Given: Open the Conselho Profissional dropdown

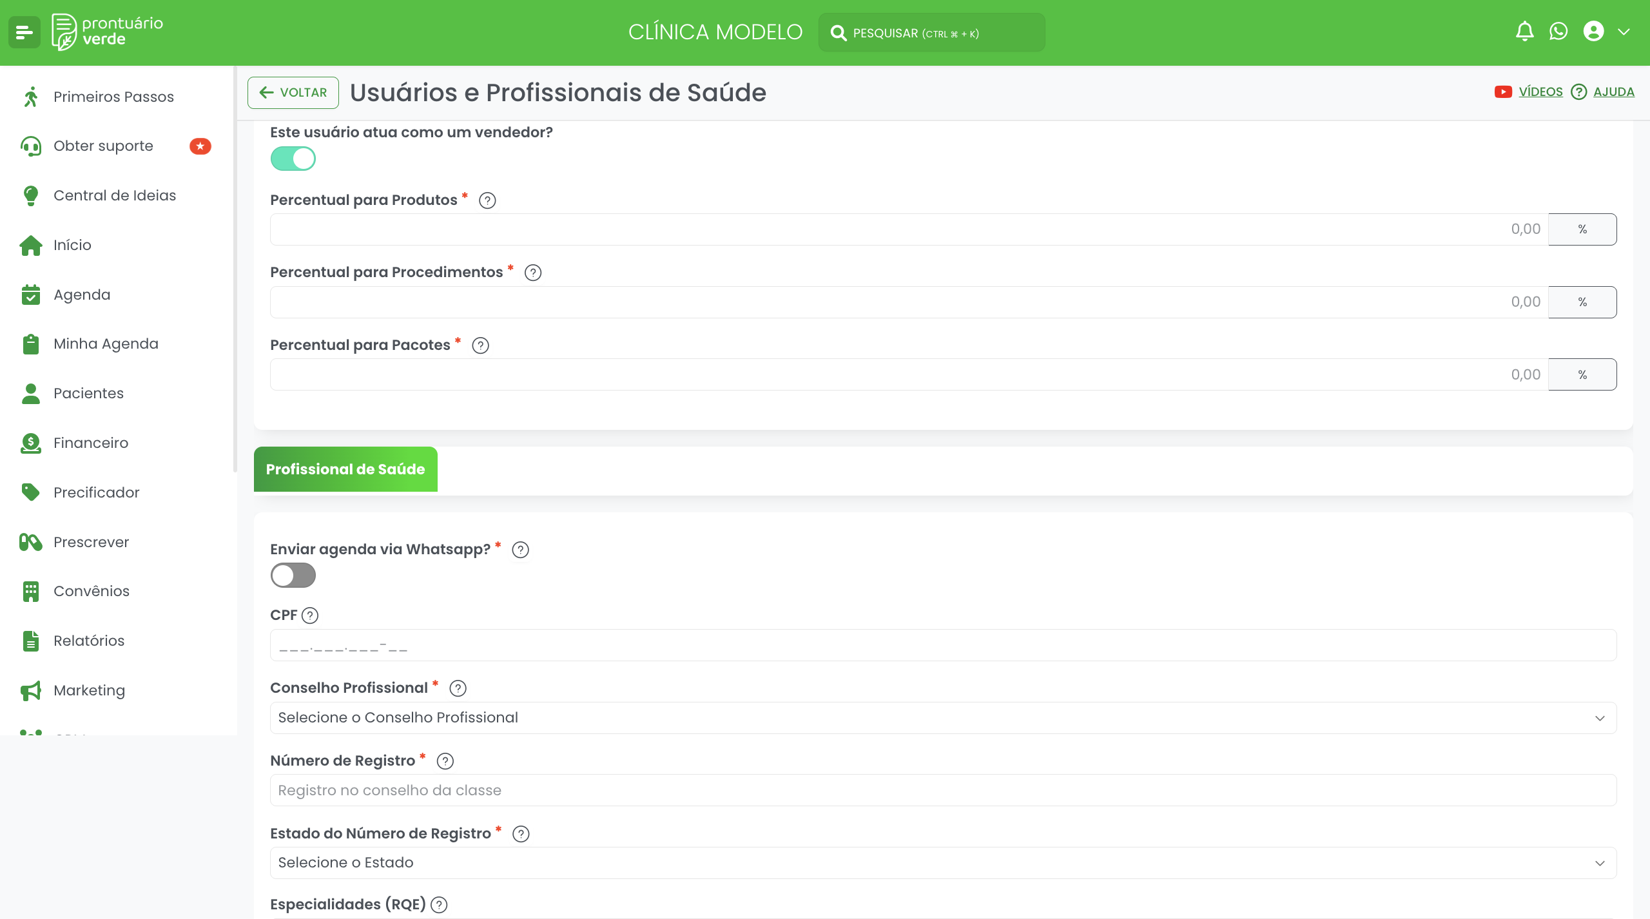Looking at the screenshot, I should pos(943,718).
